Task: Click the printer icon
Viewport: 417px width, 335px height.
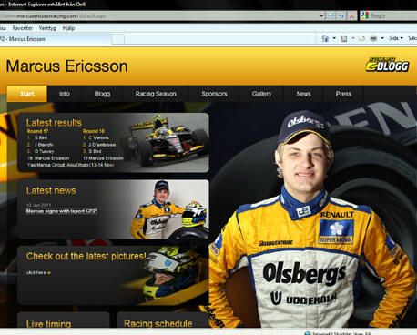Action: pos(373,38)
